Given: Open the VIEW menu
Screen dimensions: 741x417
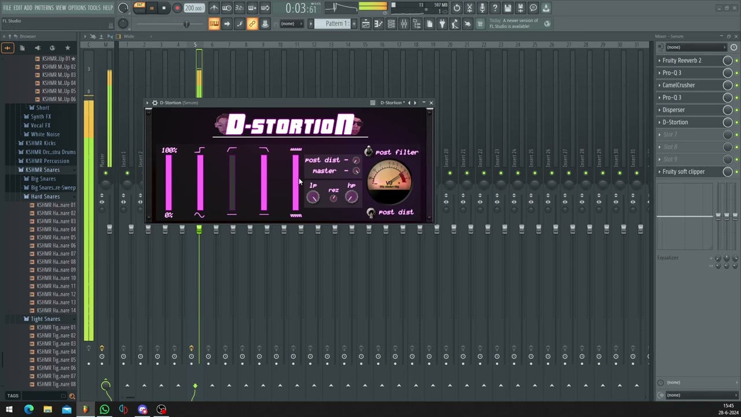Looking at the screenshot, I should point(61,8).
